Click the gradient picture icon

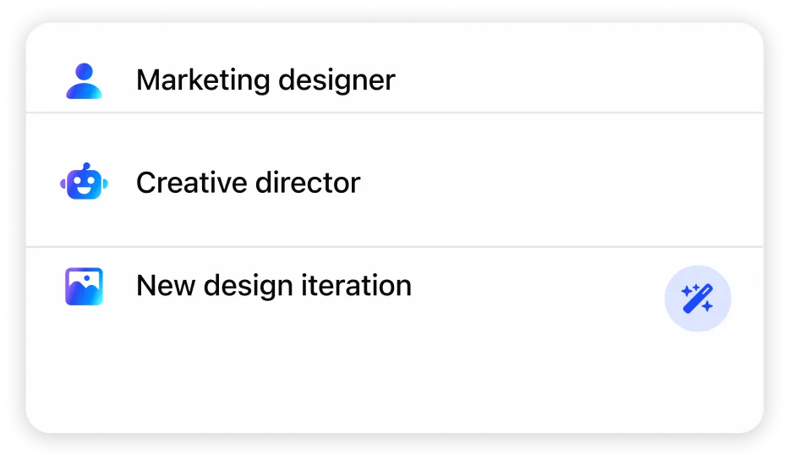(x=84, y=286)
